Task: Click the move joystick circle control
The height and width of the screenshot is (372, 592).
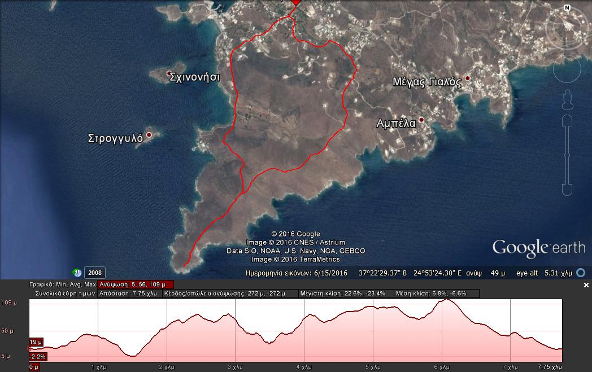Action: pos(567,69)
